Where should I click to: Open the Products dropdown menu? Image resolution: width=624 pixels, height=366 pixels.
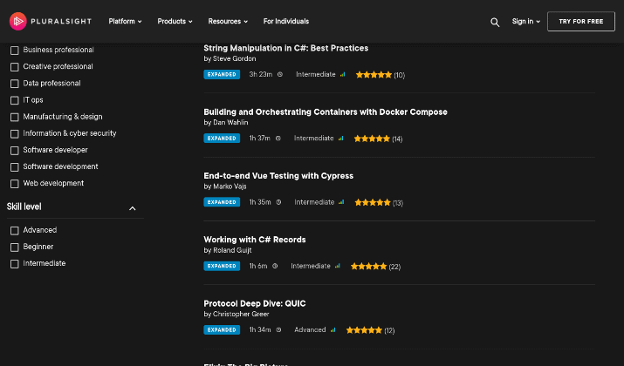click(175, 22)
